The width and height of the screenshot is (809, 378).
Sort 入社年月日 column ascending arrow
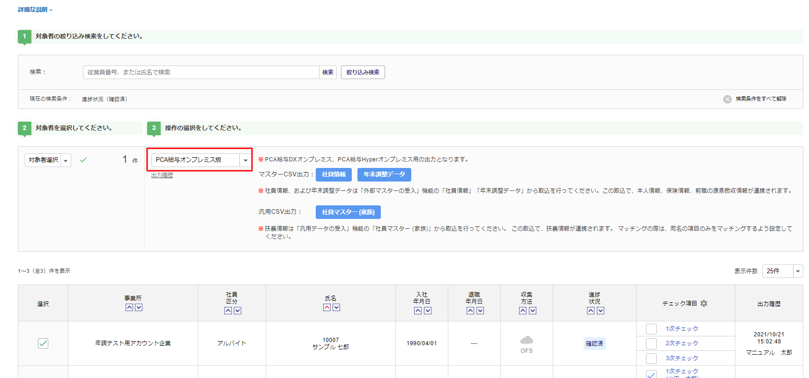(418, 311)
